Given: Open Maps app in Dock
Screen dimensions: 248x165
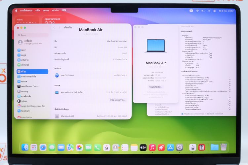Looking at the screenshot, I should click(x=70, y=148).
